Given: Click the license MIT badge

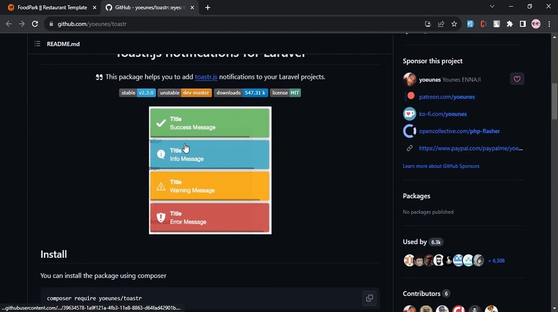Looking at the screenshot, I should [x=285, y=93].
